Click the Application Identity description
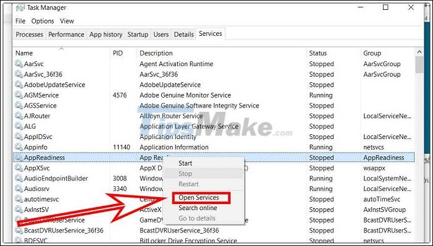 [x=168, y=137]
